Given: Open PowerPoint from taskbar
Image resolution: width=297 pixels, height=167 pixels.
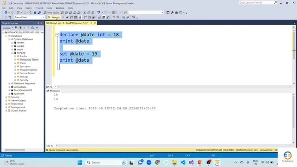Looking at the screenshot, I should tap(200, 162).
